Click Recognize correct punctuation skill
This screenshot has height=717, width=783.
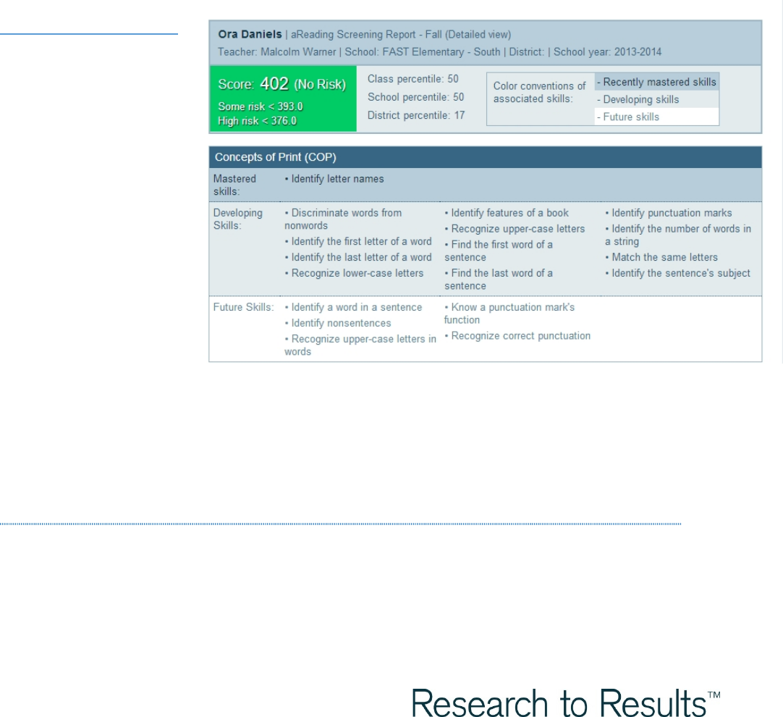click(517, 336)
